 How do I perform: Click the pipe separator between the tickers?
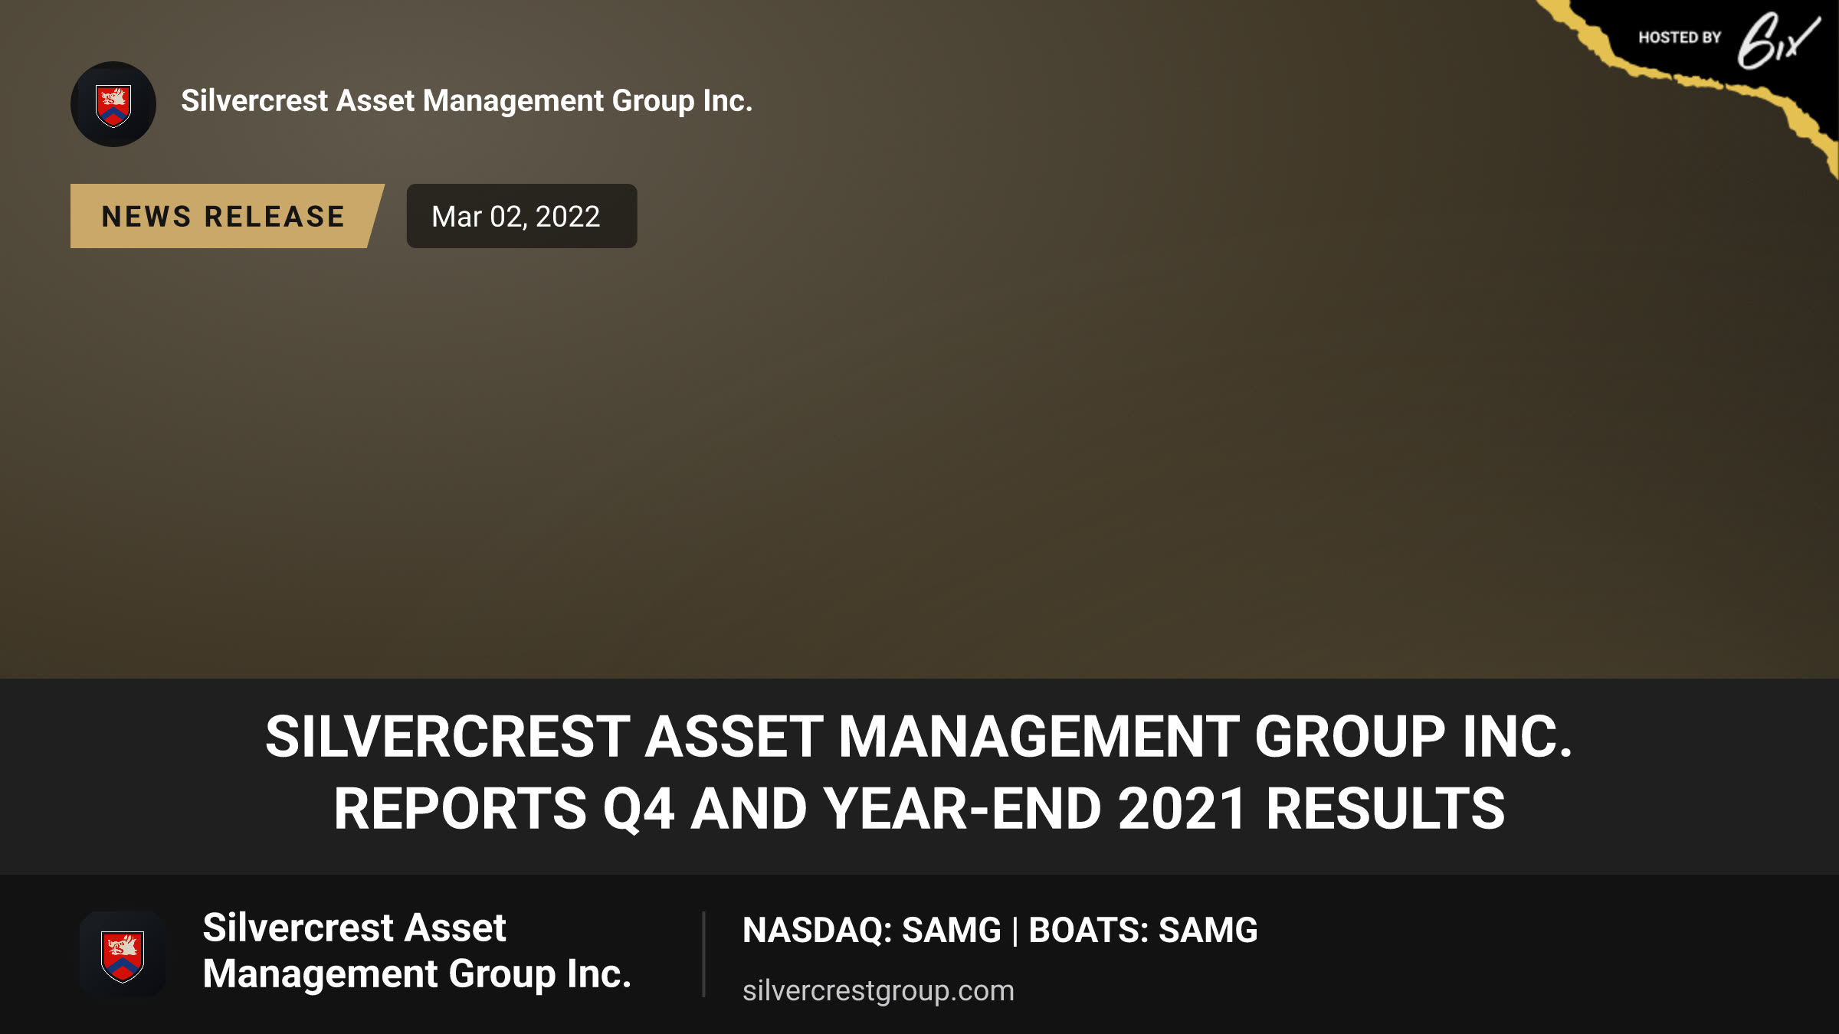click(x=1015, y=931)
